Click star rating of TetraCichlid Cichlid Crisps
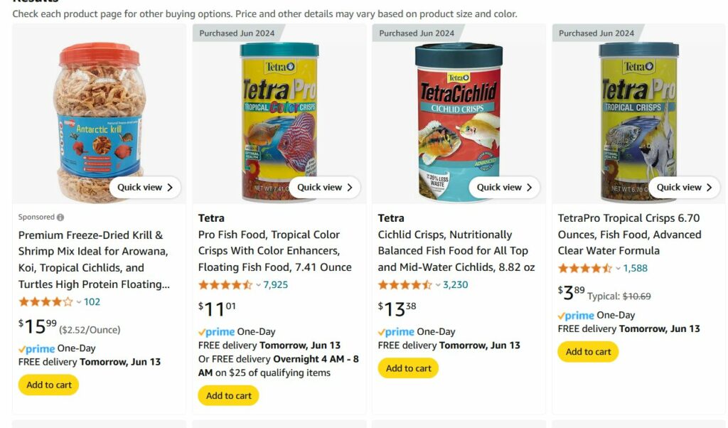The height and width of the screenshot is (428, 728). click(405, 285)
